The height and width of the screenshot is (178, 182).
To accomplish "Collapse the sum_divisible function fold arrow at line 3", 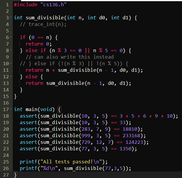I will (x=11, y=18).
